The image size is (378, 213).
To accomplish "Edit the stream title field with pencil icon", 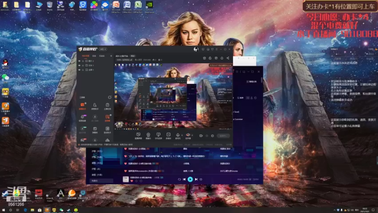I will [124, 60].
